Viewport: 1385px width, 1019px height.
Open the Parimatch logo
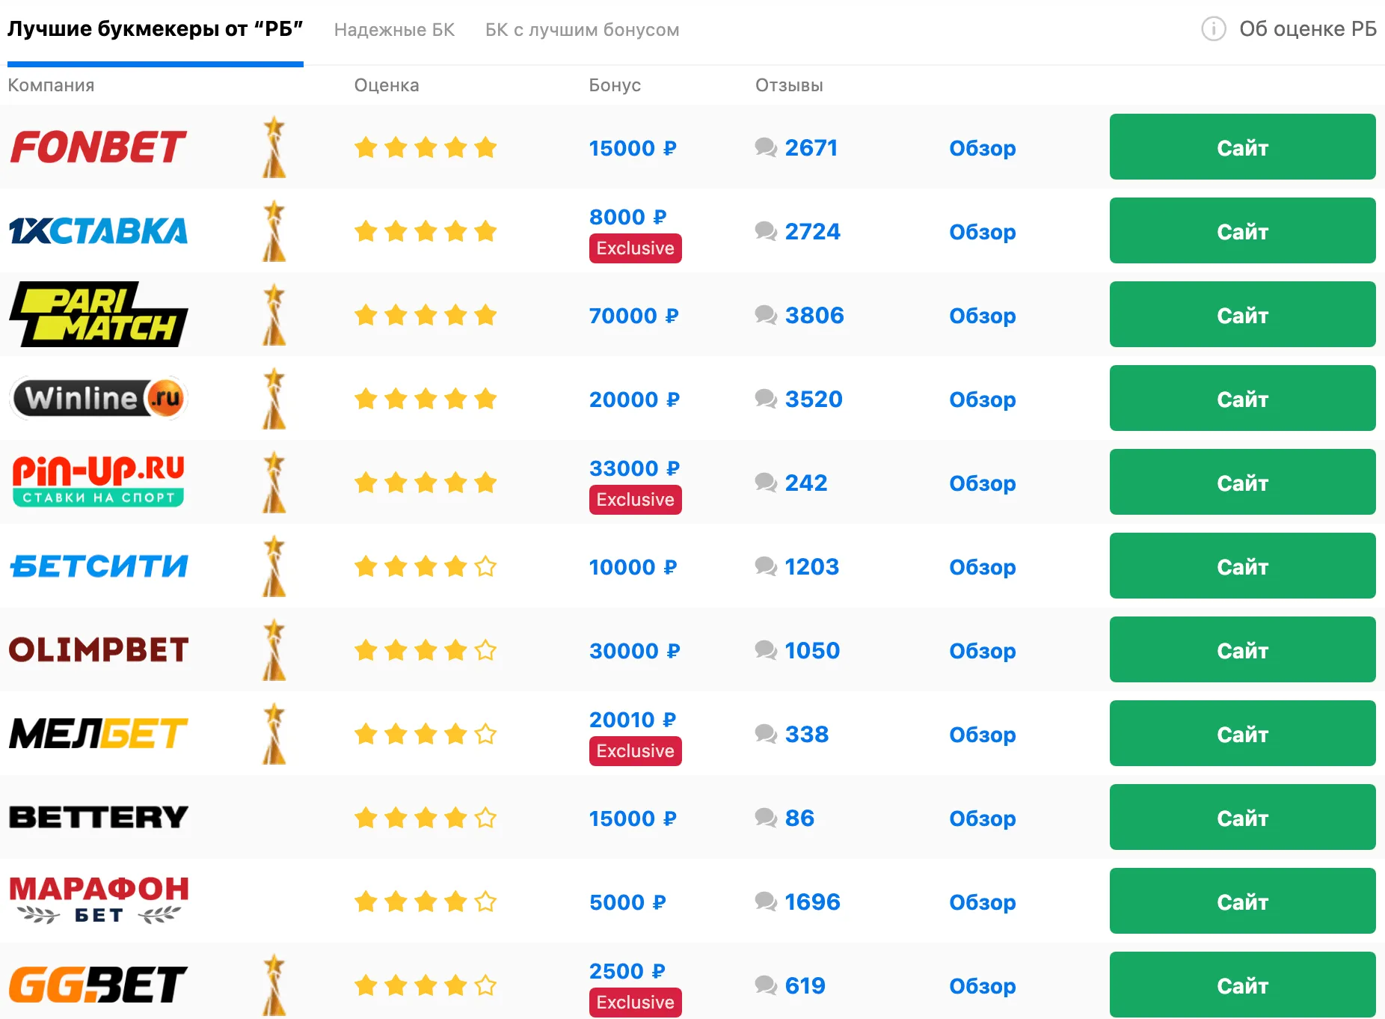pos(98,314)
